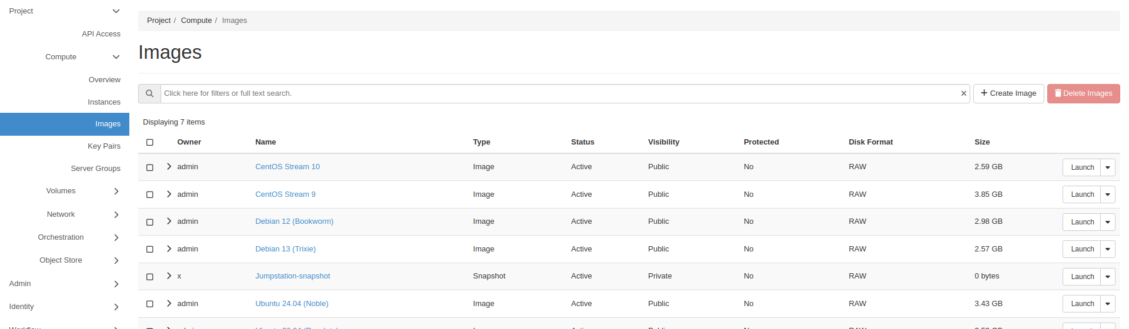The height and width of the screenshot is (329, 1129).
Task: Click the Create Image button
Action: [x=1008, y=93]
